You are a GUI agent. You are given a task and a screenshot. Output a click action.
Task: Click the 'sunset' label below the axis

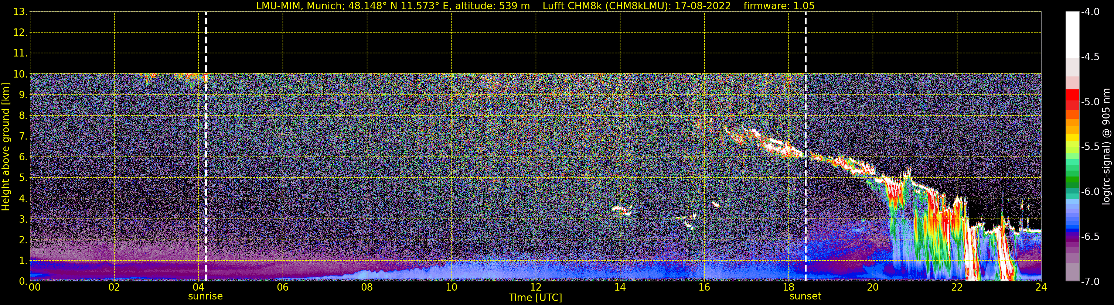[805, 297]
